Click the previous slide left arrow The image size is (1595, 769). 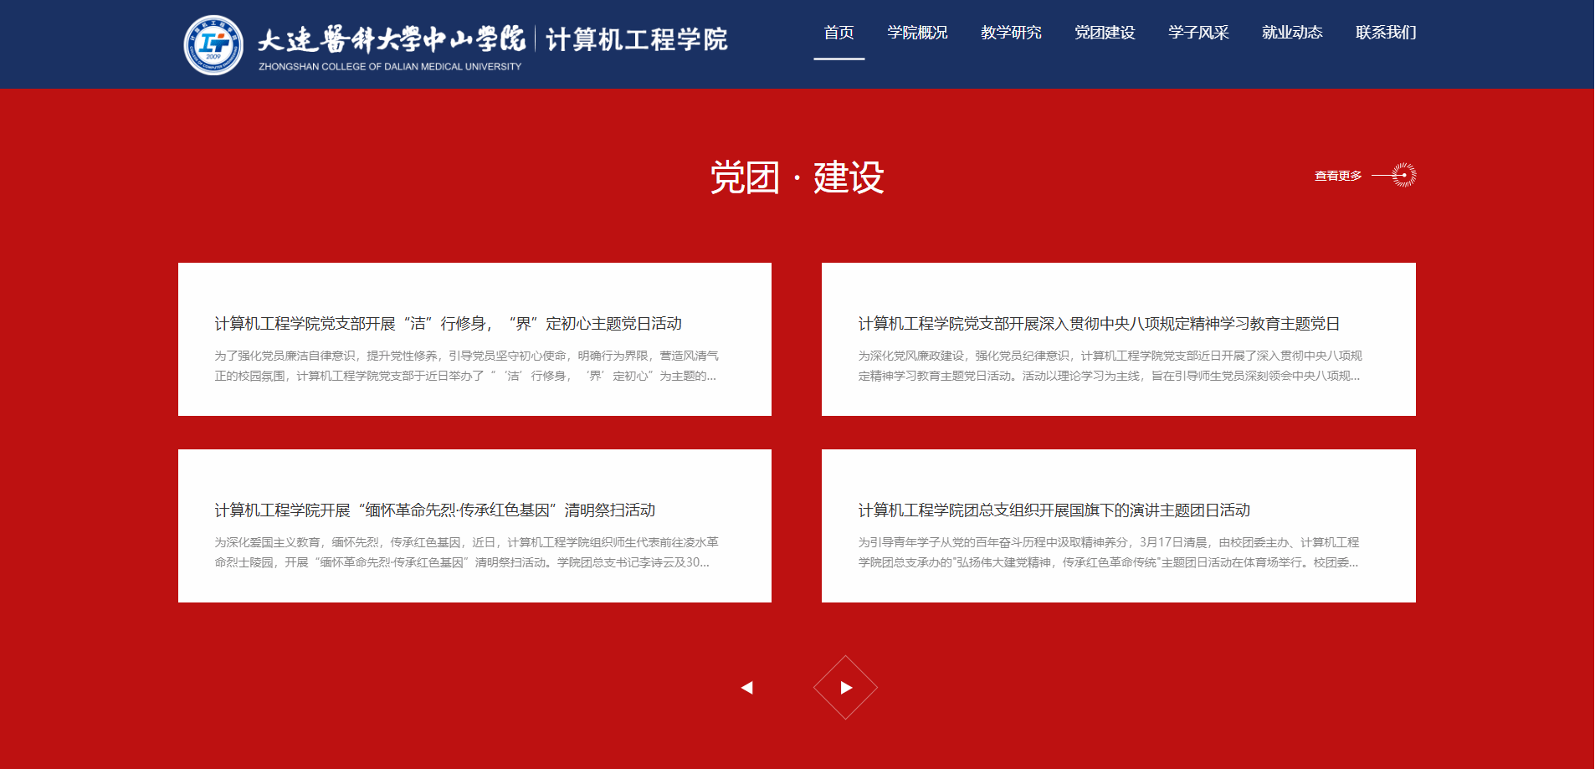coord(747,688)
